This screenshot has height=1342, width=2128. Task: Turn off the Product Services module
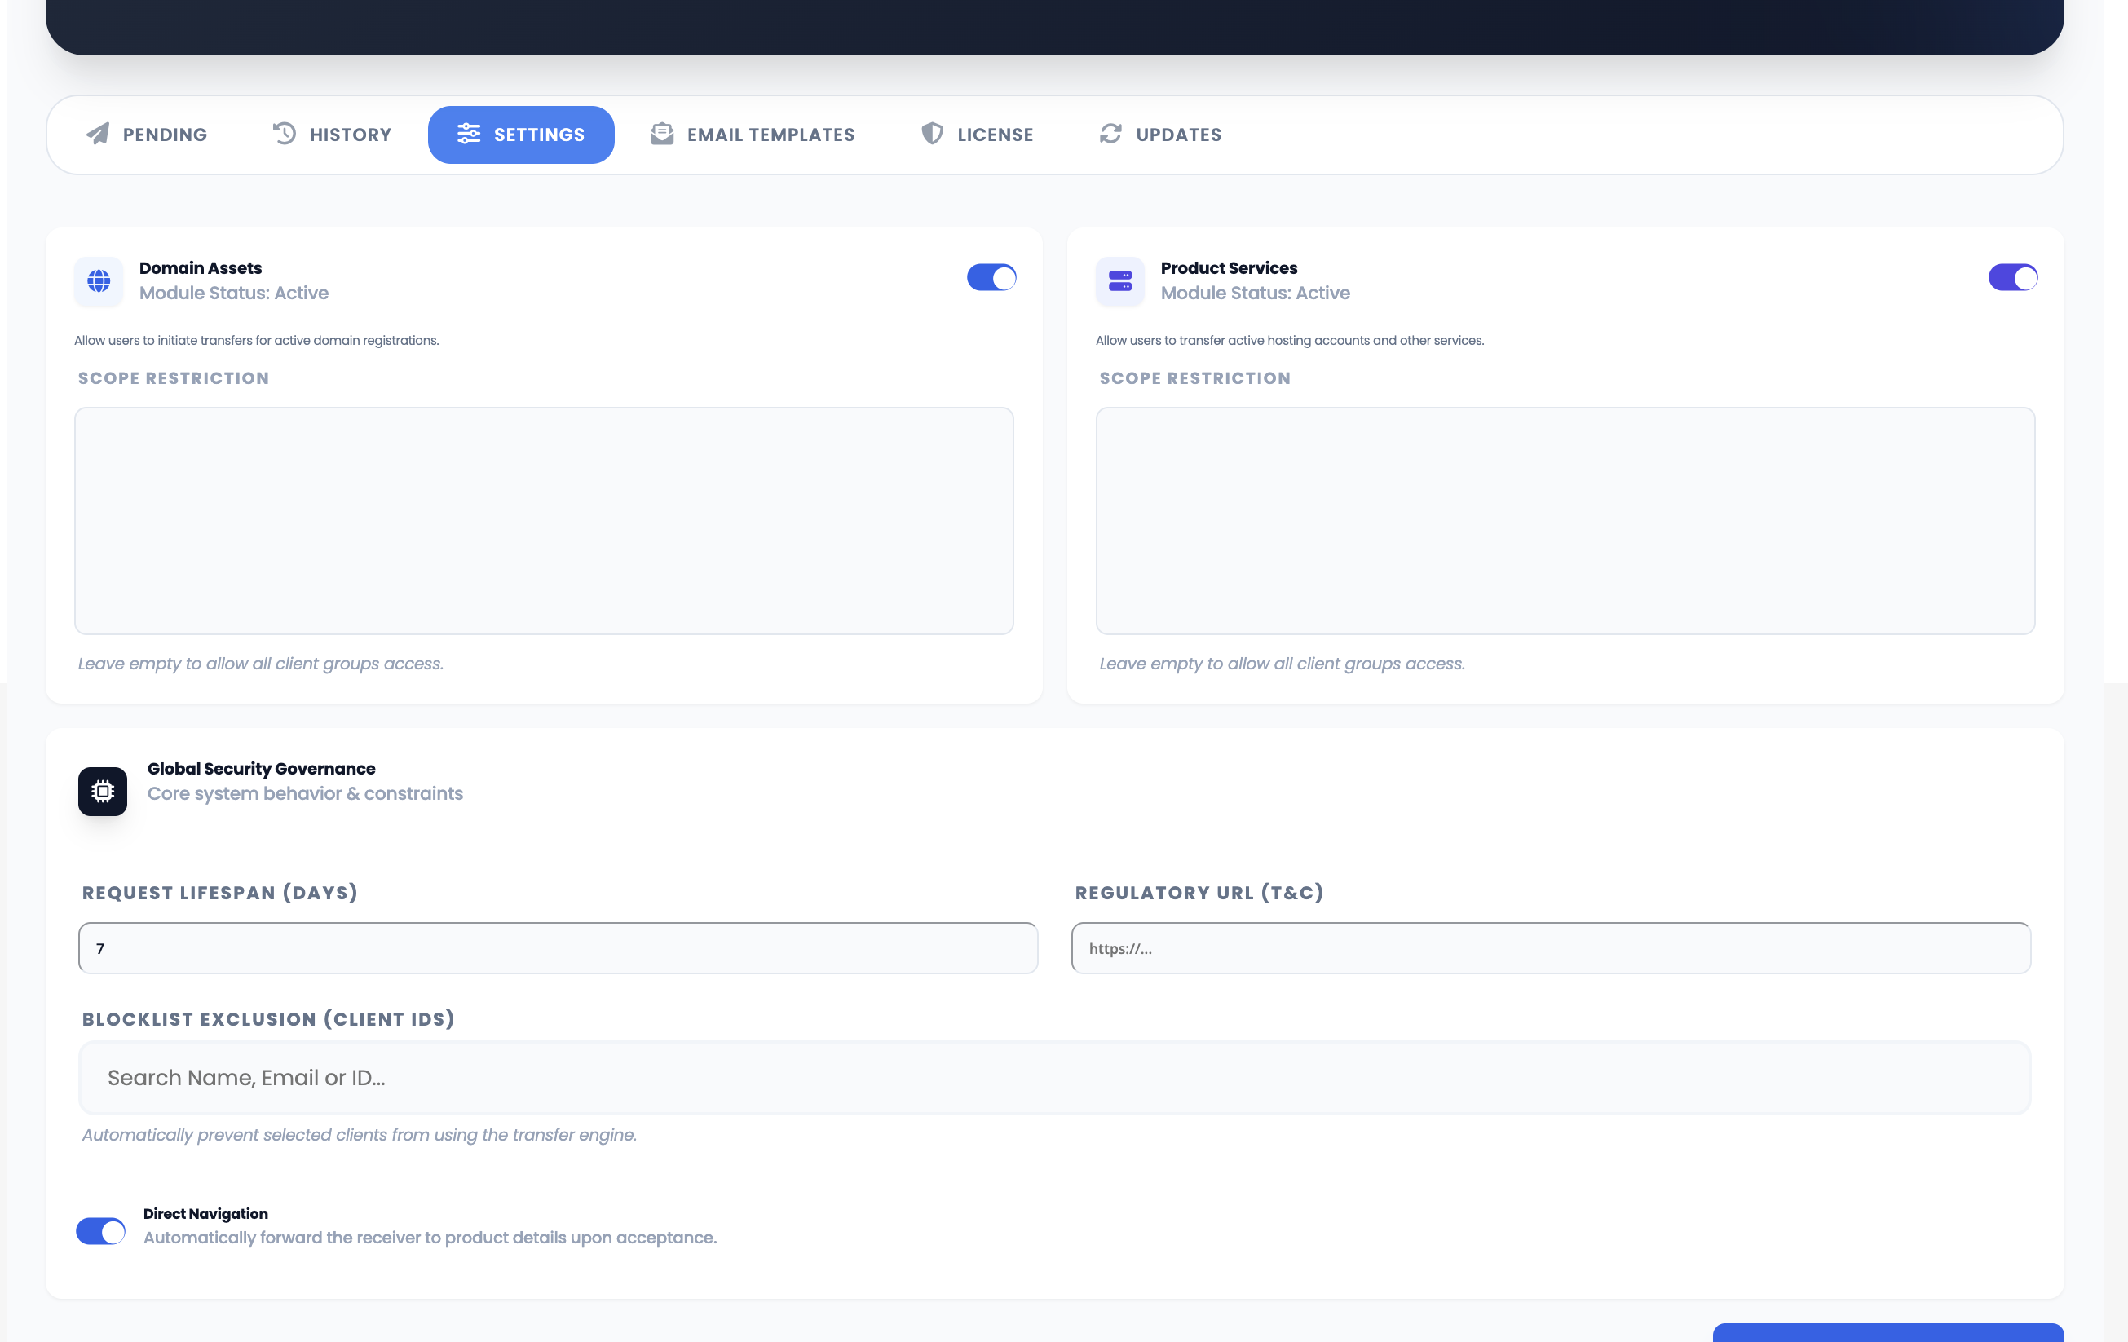click(x=2013, y=277)
